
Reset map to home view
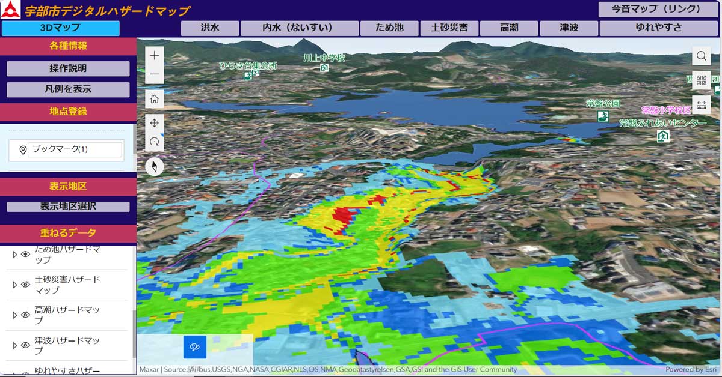point(155,99)
